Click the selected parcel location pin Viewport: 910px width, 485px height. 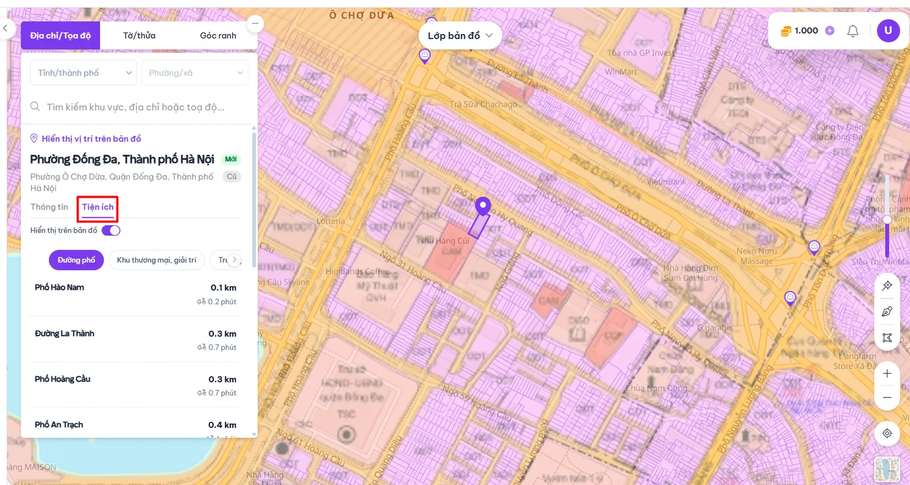[483, 206]
